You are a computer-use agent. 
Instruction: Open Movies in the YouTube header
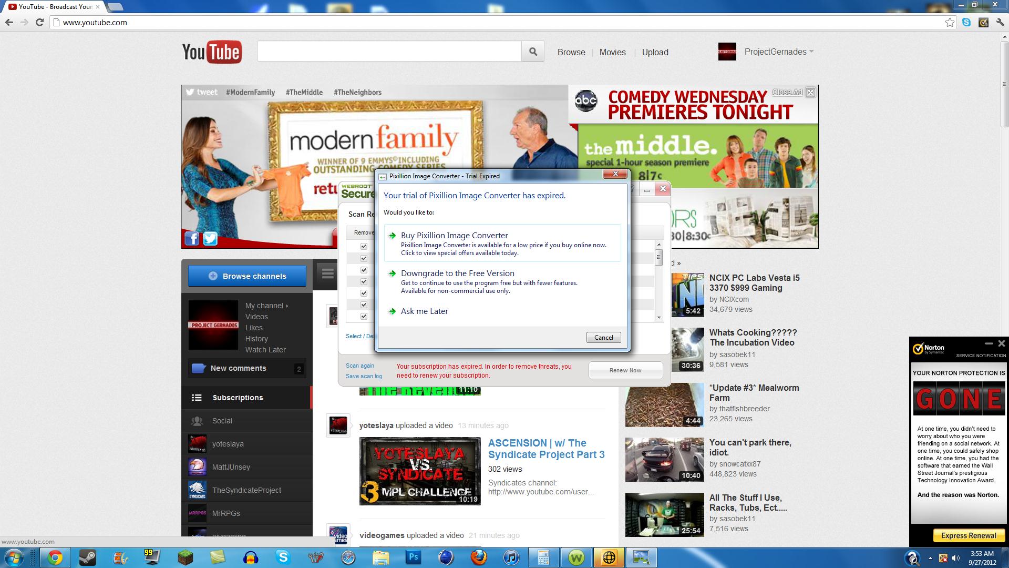pyautogui.click(x=613, y=52)
